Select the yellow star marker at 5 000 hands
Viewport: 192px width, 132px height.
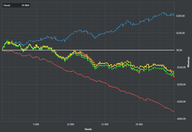(x=36, y=45)
